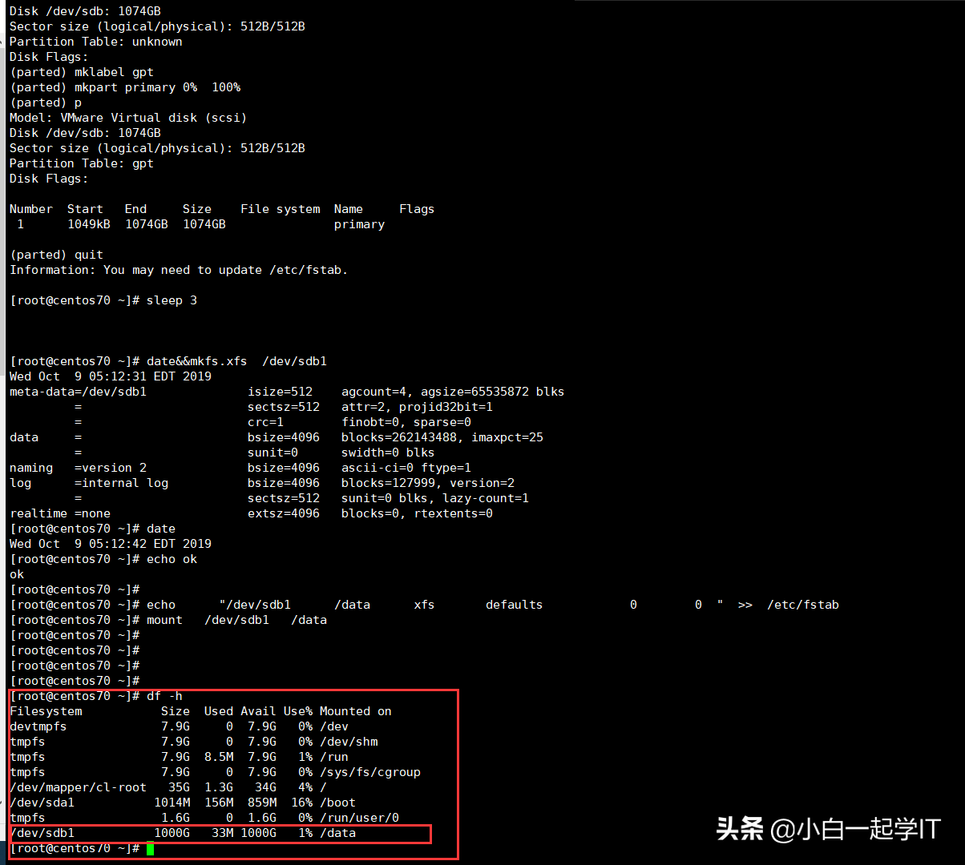The image size is (965, 865).
Task: Click the 'df -h' command line
Action: (x=96, y=696)
